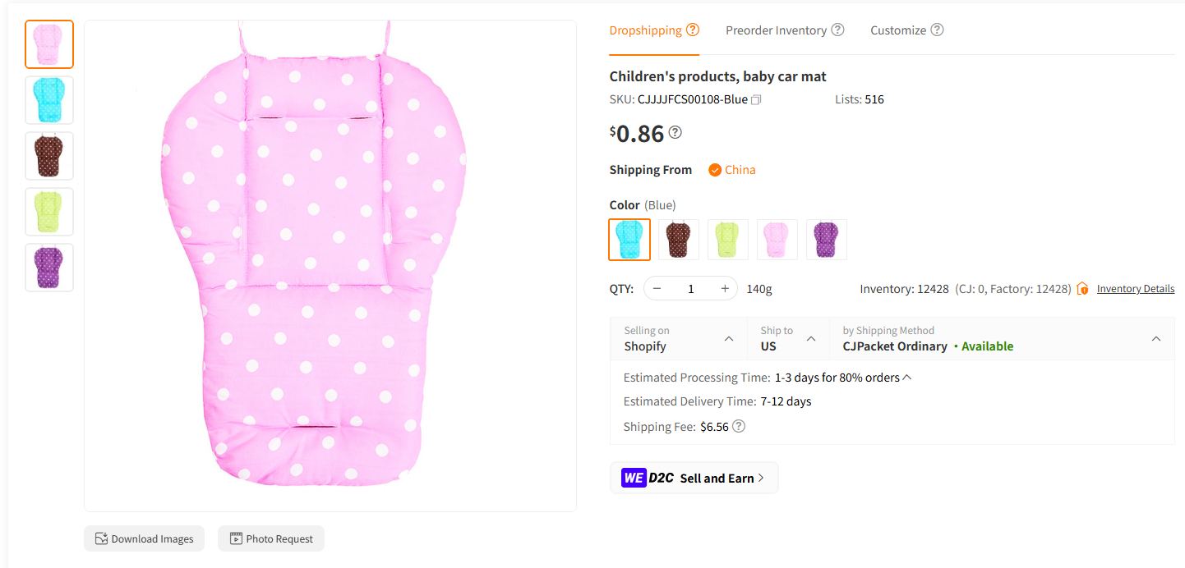
Task: Switch to the Preorder Inventory tab
Action: click(776, 30)
